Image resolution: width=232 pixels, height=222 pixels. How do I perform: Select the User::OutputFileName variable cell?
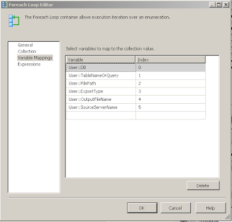(101, 99)
